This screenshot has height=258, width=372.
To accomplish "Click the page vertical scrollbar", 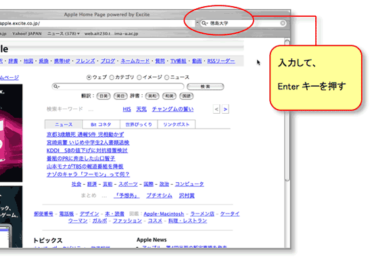I will tap(287, 110).
